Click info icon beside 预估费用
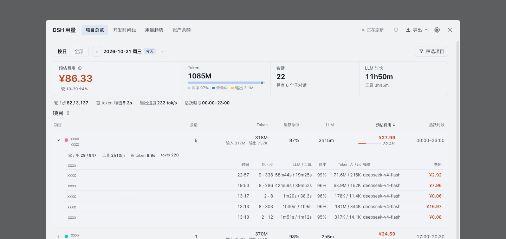 (80, 68)
